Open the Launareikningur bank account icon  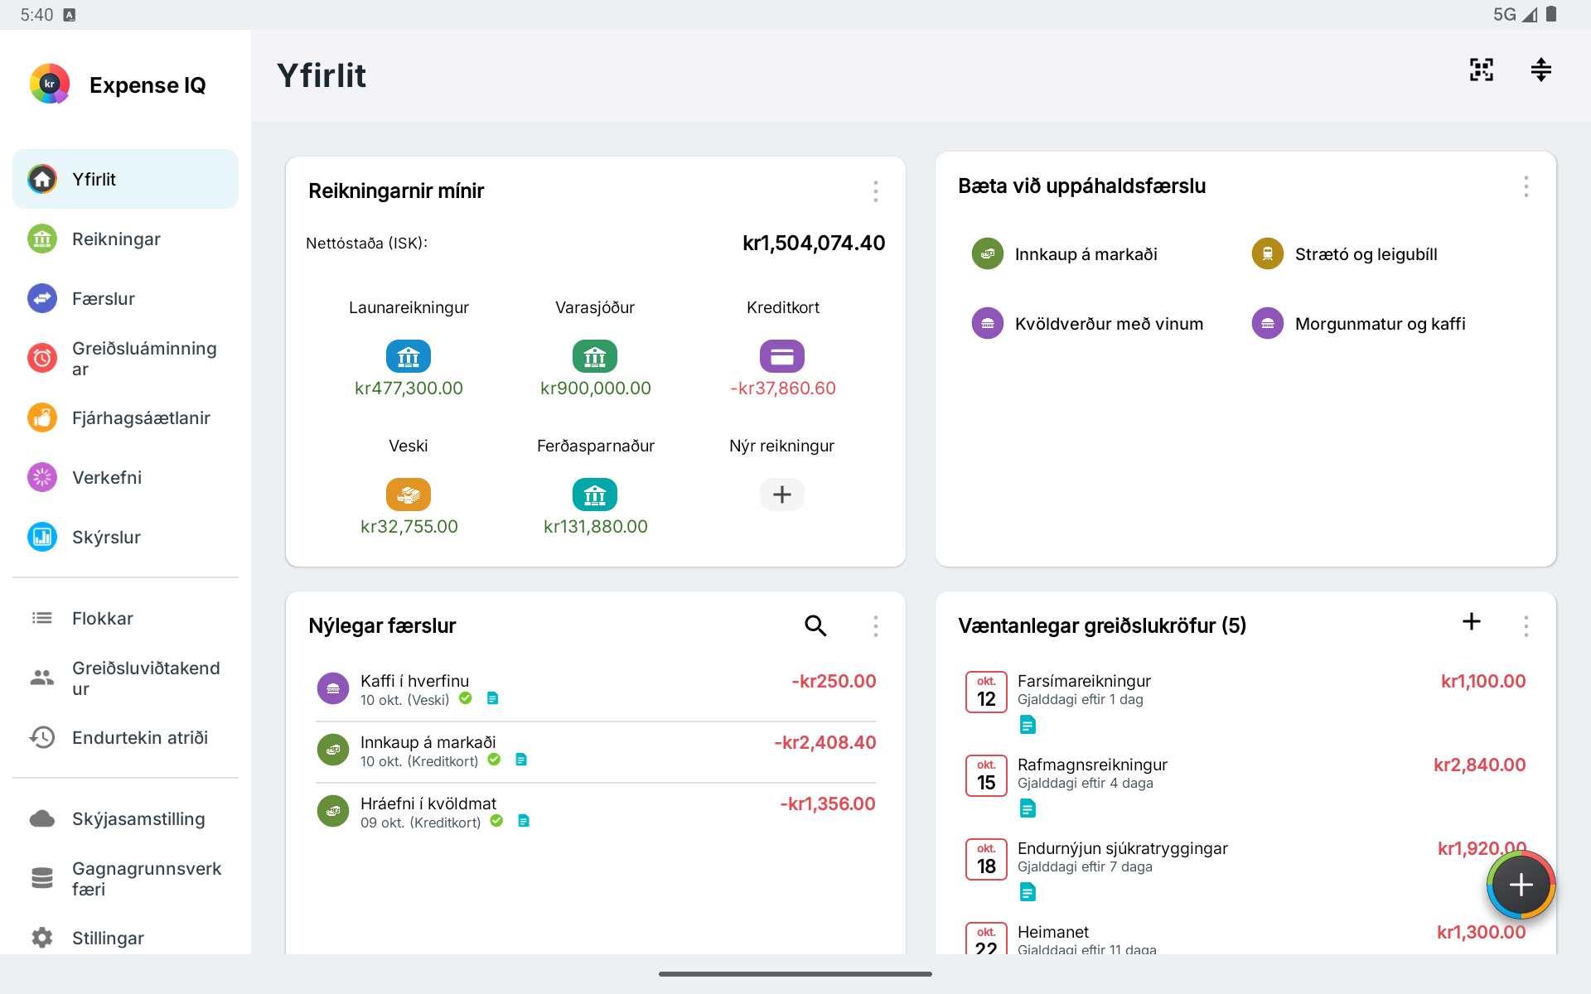pyautogui.click(x=409, y=356)
